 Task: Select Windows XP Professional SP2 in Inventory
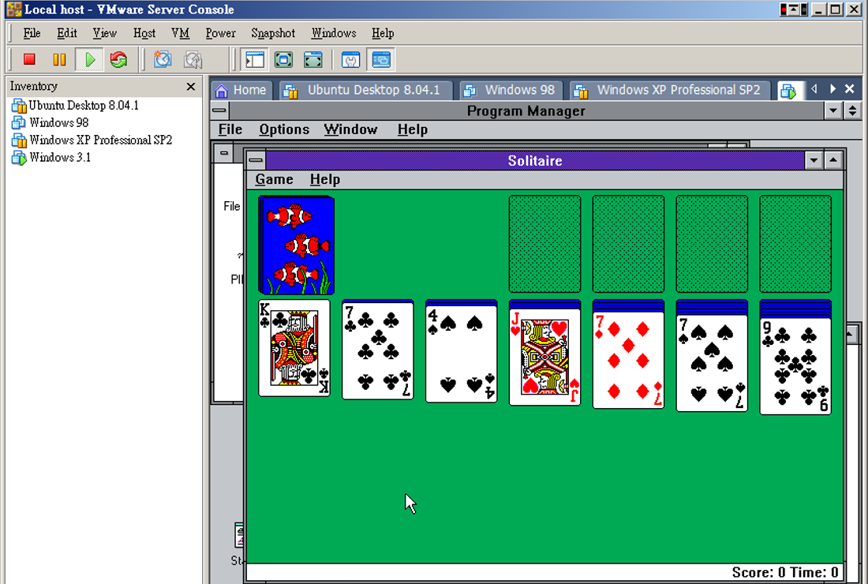pos(92,140)
